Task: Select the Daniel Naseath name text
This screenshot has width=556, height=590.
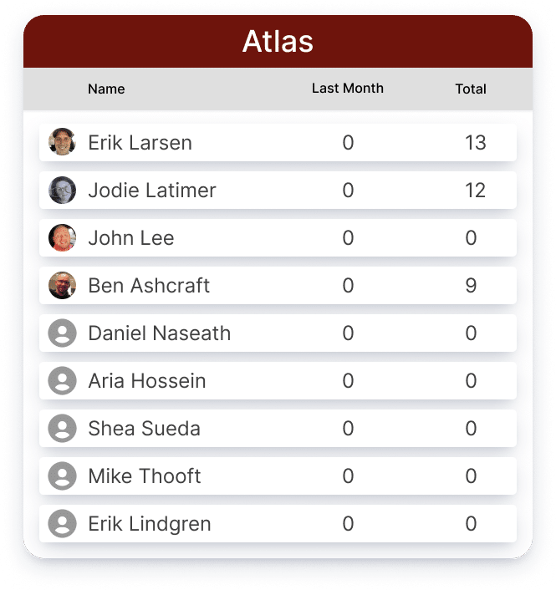Action: point(159,333)
